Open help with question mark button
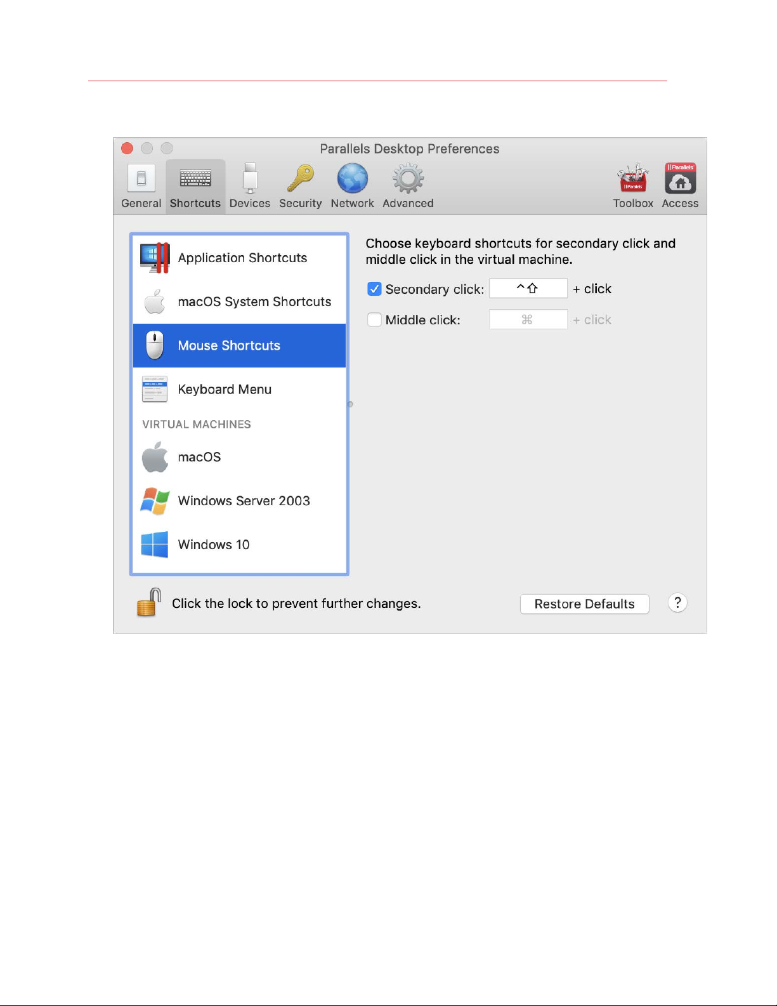This screenshot has width=777, height=1006. tap(677, 603)
